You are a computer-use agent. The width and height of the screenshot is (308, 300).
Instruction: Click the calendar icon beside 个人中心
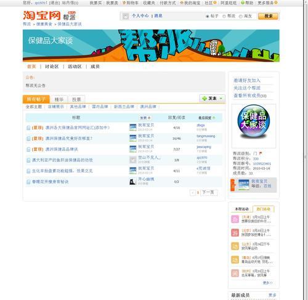tap(126, 16)
